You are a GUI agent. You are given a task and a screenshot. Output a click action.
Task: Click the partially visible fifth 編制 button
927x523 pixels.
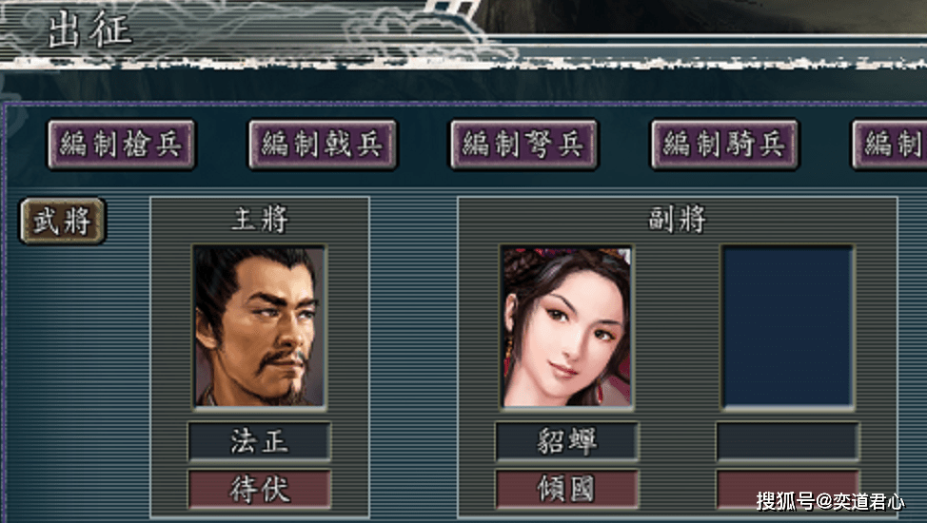890,145
